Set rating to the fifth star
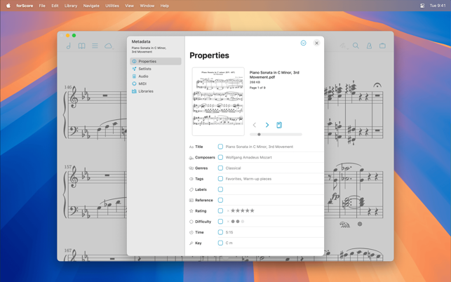Screen dimensions: 451x282 pyautogui.click(x=253, y=210)
